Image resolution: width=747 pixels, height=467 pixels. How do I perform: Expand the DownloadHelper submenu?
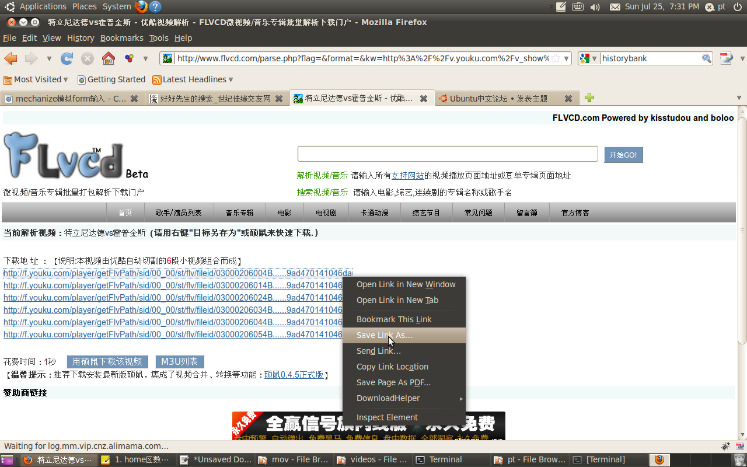pos(404,398)
